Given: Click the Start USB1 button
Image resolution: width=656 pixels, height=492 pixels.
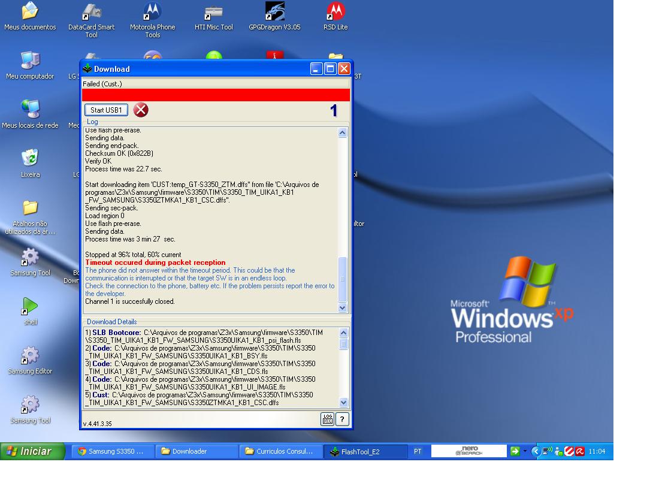Looking at the screenshot, I should [x=106, y=110].
